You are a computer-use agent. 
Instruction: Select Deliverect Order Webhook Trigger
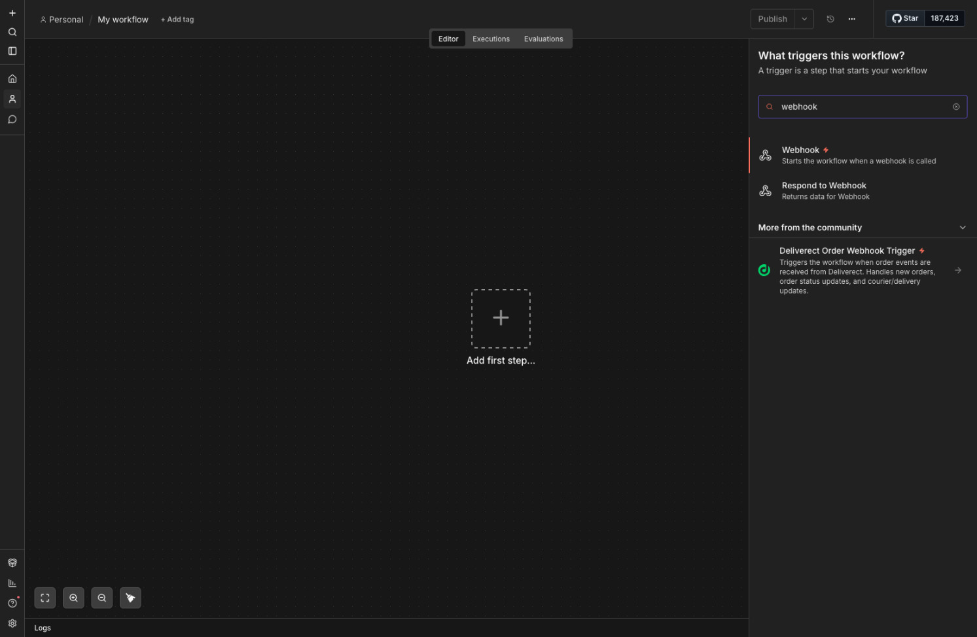tap(862, 270)
